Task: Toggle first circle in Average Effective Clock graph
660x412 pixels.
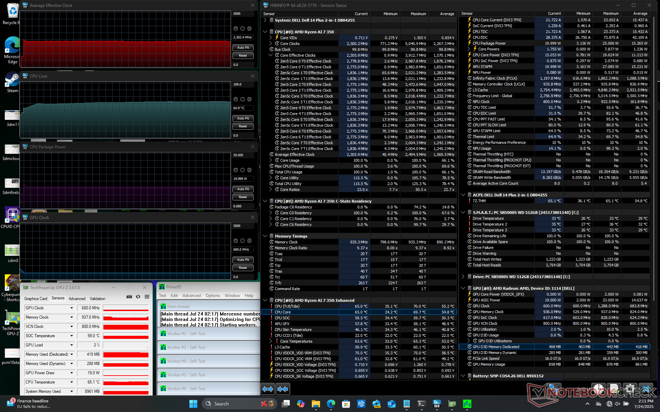Action: tap(236, 28)
